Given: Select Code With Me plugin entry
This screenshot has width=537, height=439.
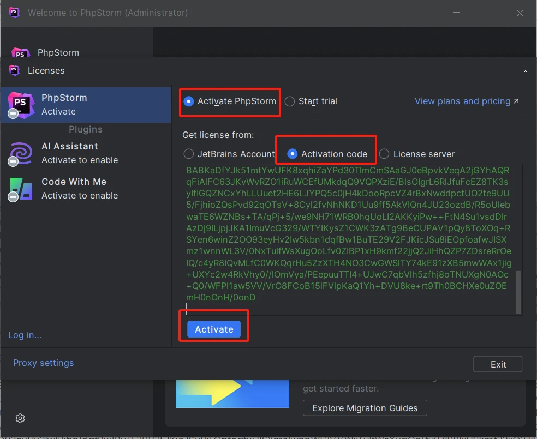Looking at the screenshot, I should [x=86, y=189].
